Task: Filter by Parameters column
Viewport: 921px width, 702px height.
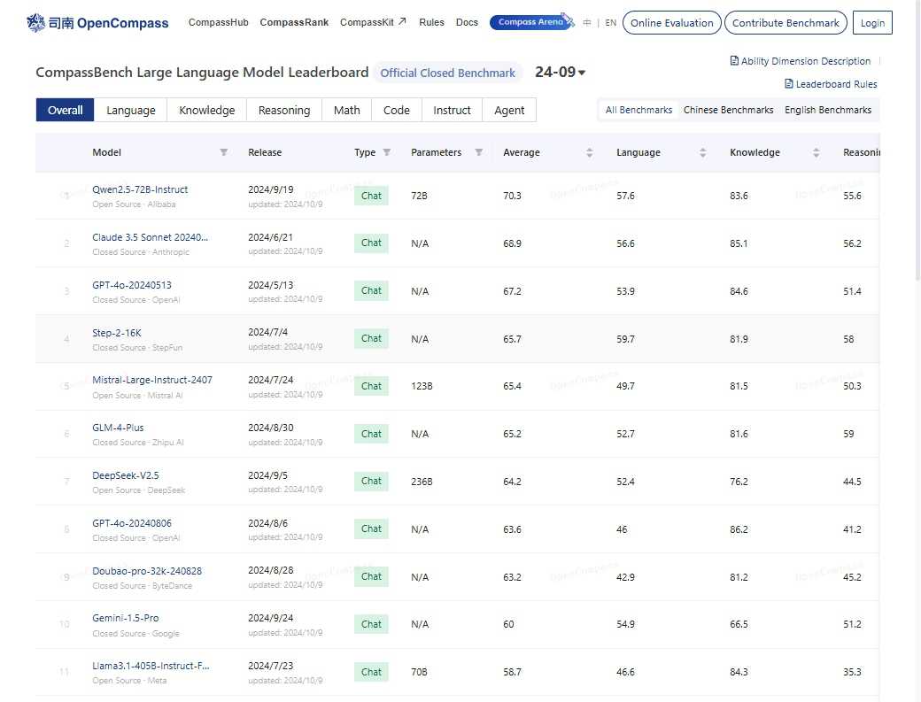Action: [479, 152]
